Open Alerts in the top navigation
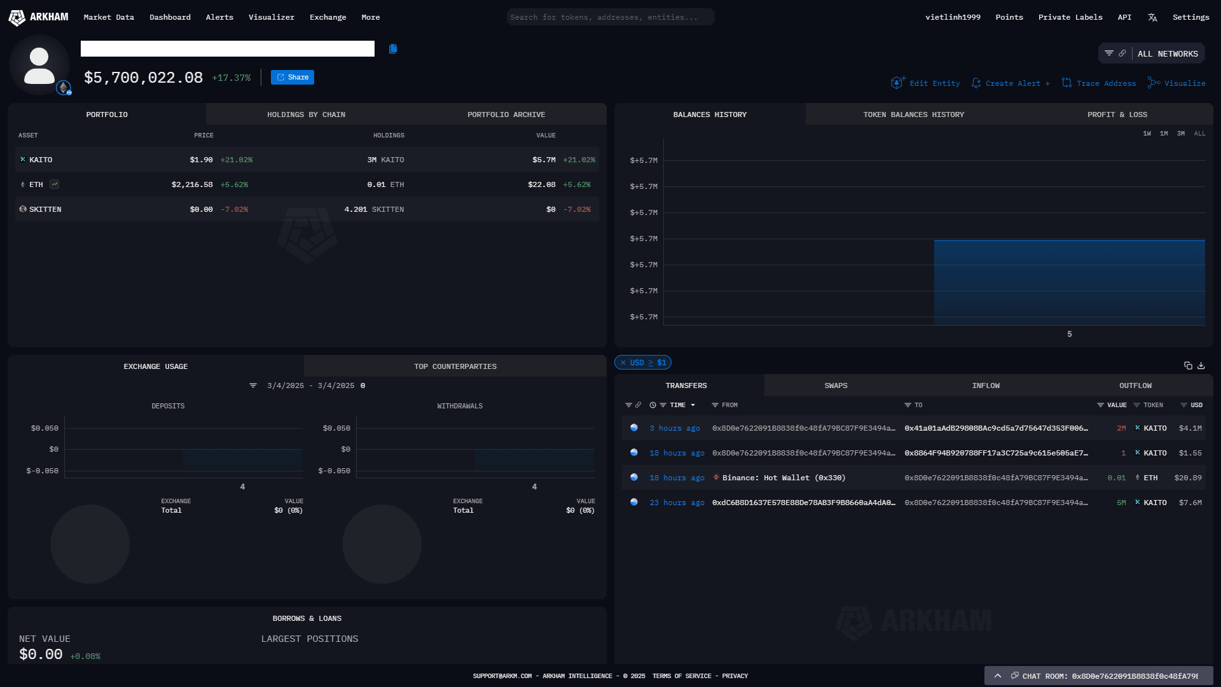1221x687 pixels. pos(219,17)
